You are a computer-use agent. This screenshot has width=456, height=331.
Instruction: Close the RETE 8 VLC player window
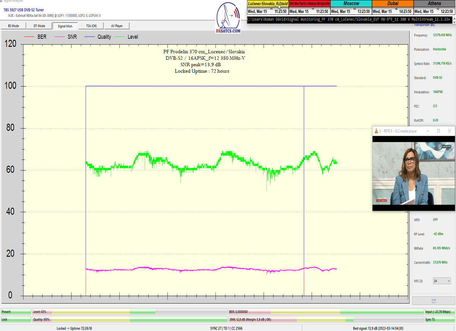(450, 131)
